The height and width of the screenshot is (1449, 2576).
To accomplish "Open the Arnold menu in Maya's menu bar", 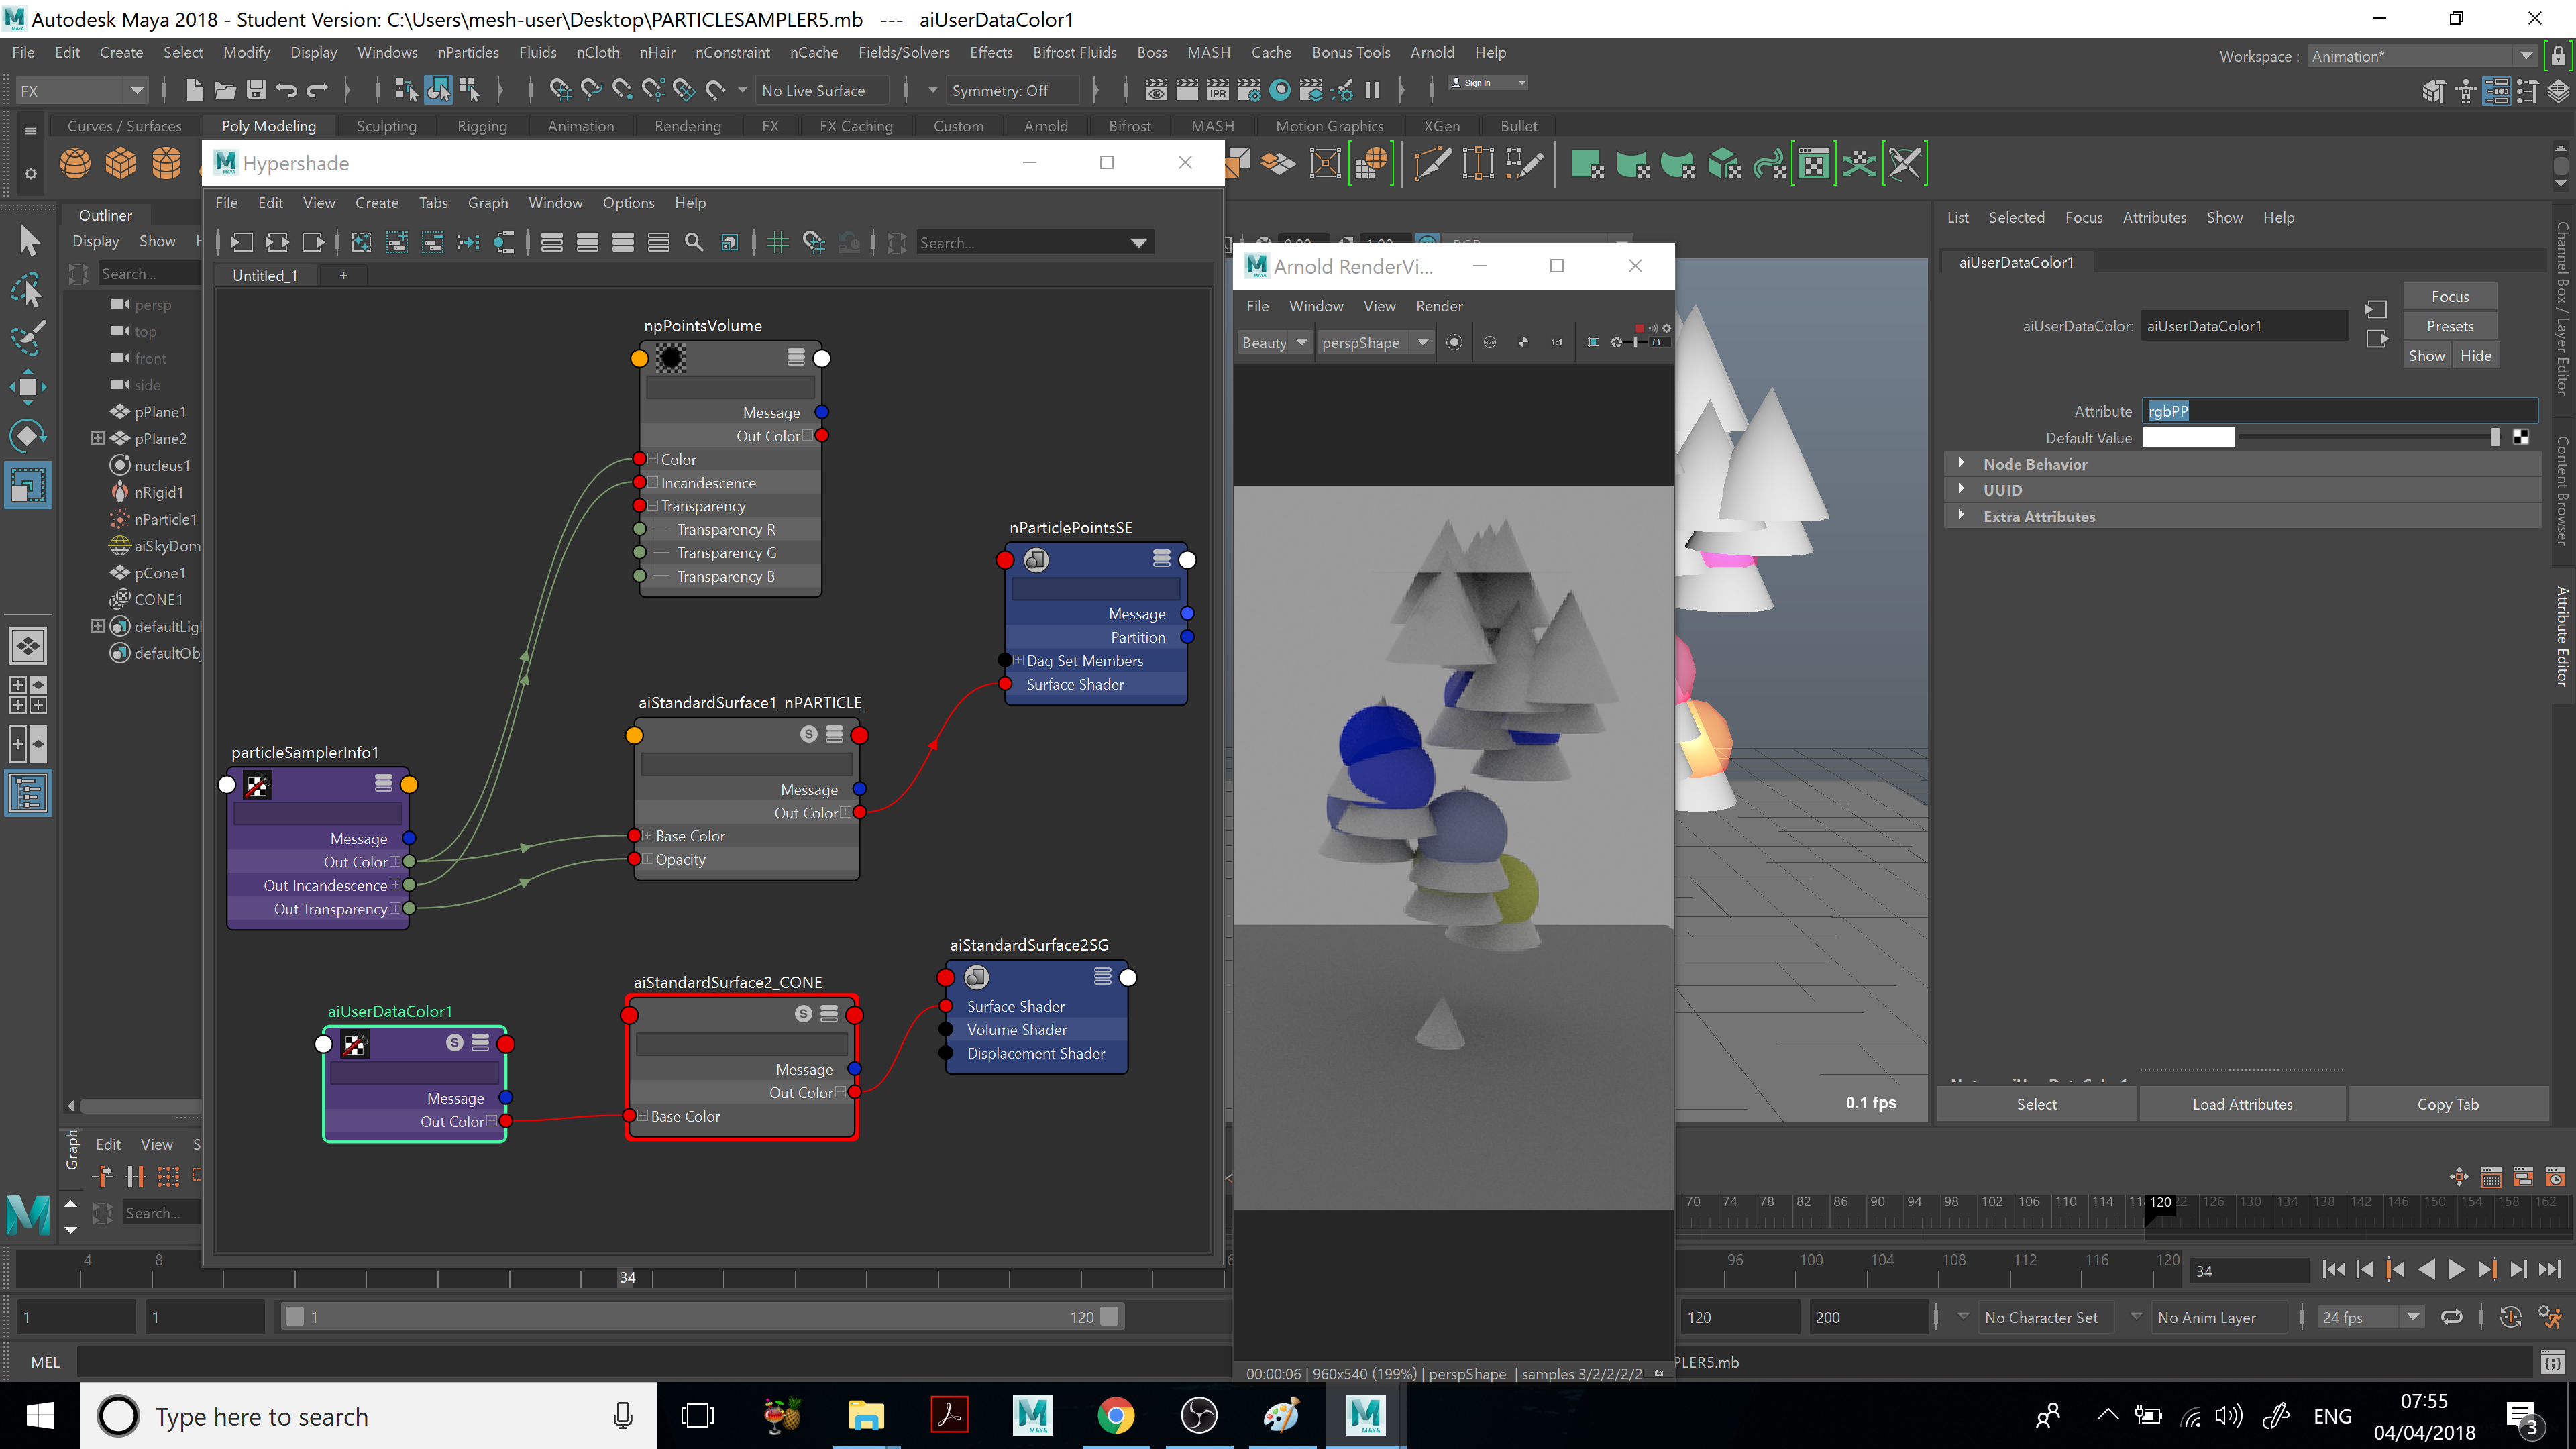I will tap(1432, 52).
